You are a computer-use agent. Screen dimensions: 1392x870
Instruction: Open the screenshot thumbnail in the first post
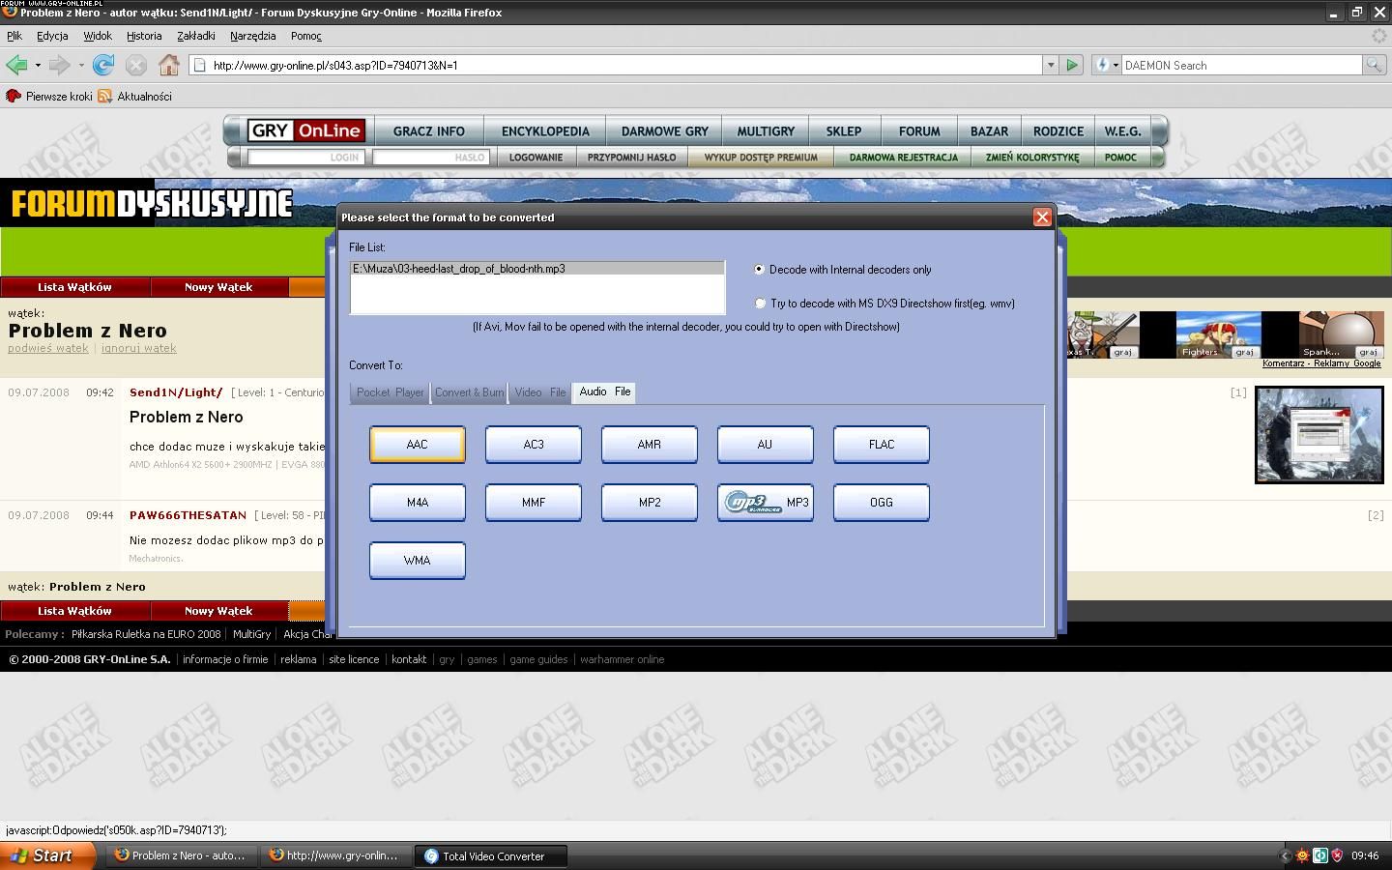tap(1318, 435)
